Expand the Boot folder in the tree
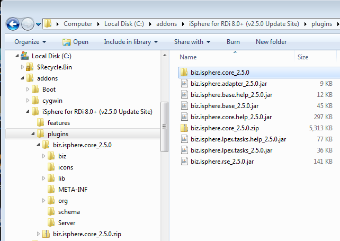 coord(28,89)
